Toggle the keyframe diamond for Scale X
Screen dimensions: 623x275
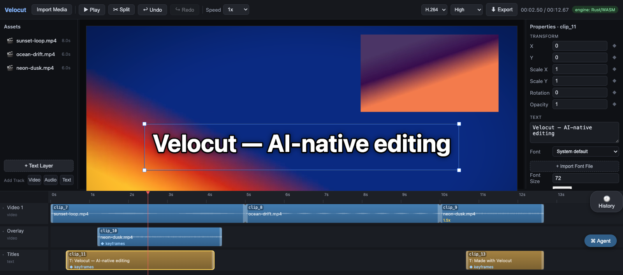click(x=614, y=69)
